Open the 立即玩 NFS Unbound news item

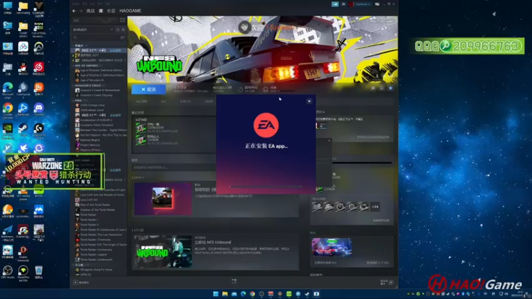(x=213, y=243)
